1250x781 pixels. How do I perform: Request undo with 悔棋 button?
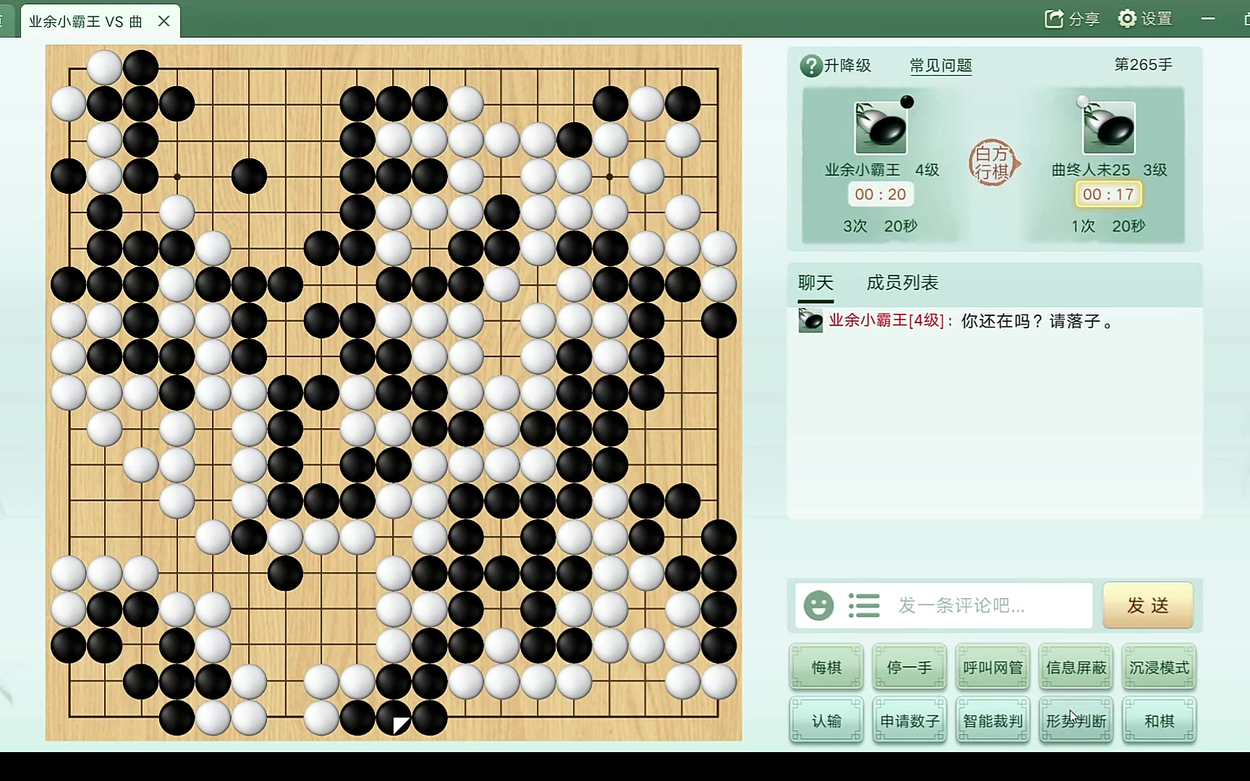(x=826, y=667)
